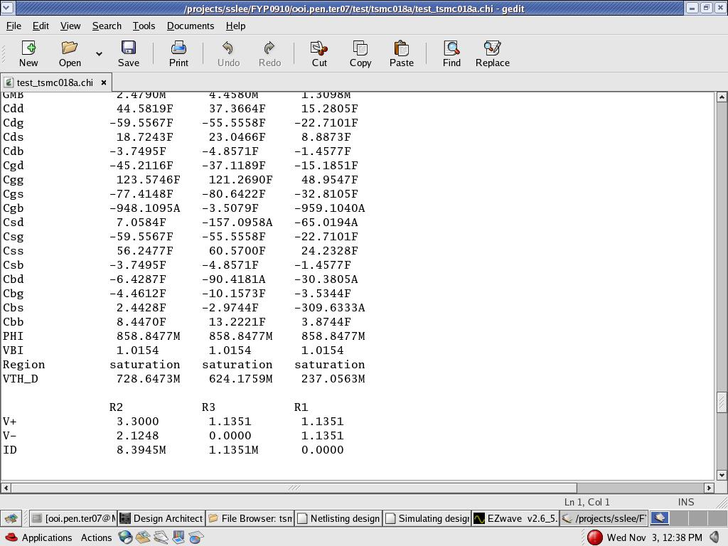Open the View menu
The width and height of the screenshot is (728, 546).
70,26
